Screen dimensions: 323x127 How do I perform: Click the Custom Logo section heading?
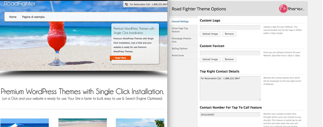click(210, 21)
